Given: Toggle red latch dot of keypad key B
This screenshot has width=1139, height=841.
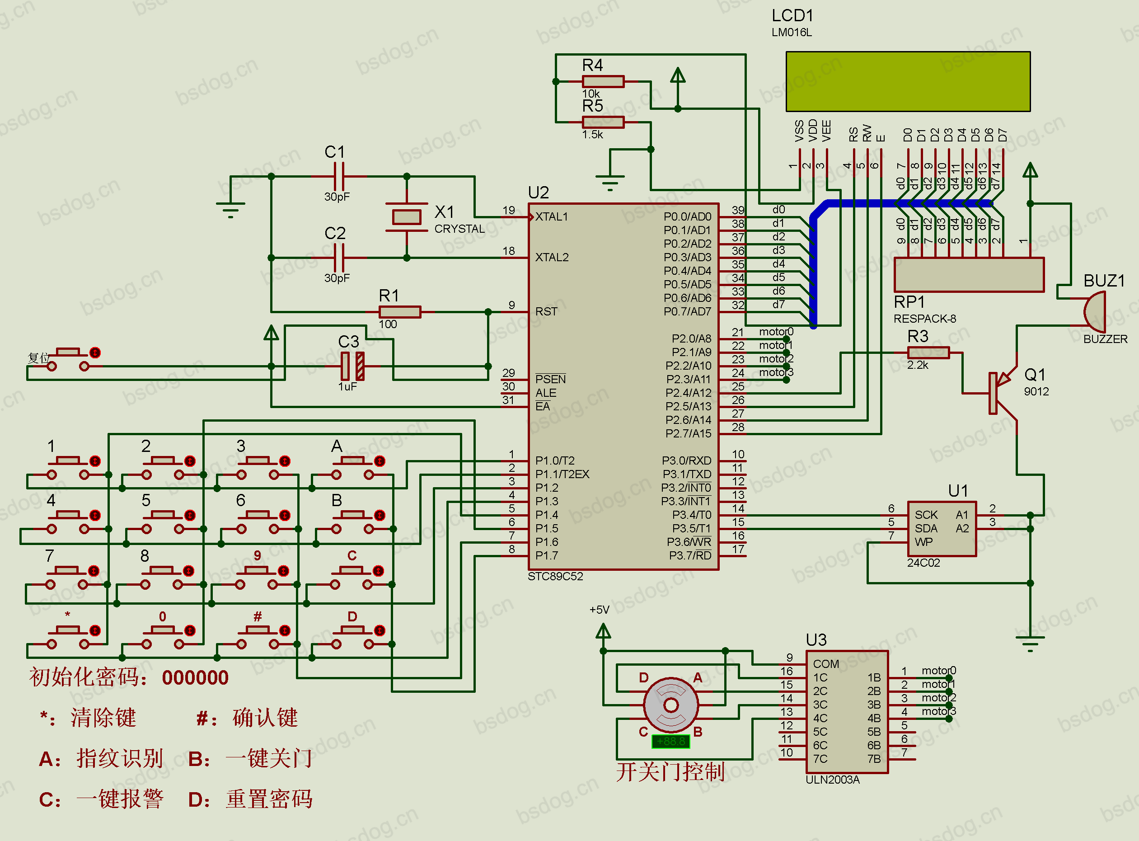Looking at the screenshot, I should (x=380, y=515).
